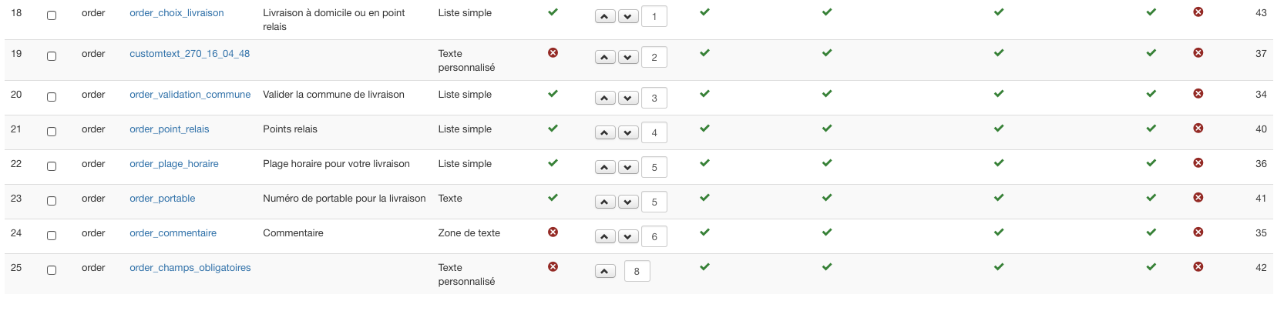Move customtext_270_16_04_48 row up with arrow

605,57
